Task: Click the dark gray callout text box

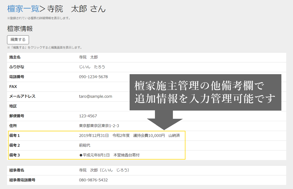Action: click(205, 92)
